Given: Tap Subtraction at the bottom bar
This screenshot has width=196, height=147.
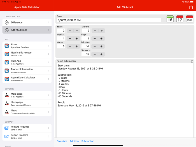Looking at the screenshot, I should pyautogui.click(x=88, y=141).
